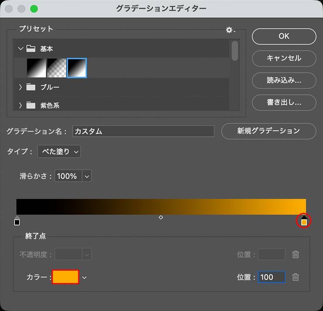
Task: Click the 滑らかさ 100% value field
Action: [x=69, y=176]
